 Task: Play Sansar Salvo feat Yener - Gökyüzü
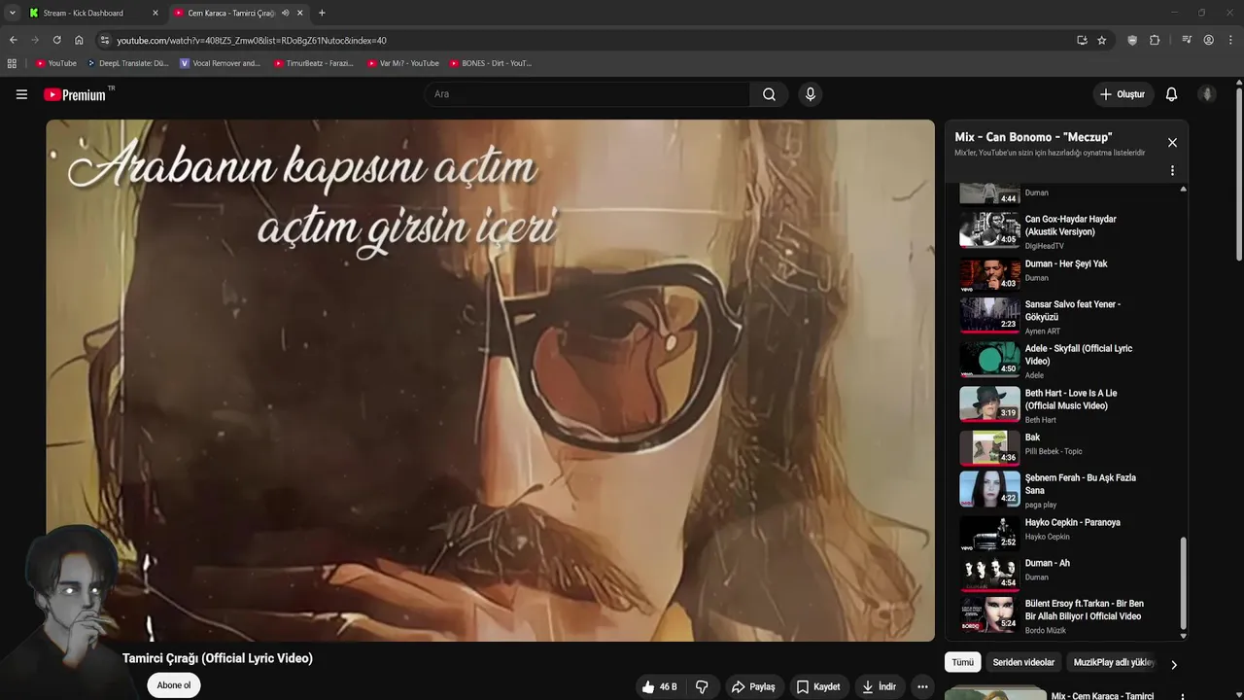1064,317
